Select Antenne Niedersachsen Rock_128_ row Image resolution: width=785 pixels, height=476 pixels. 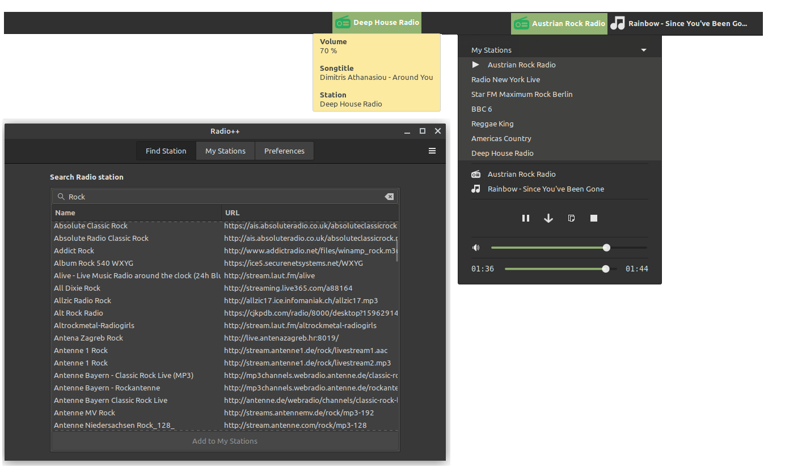pyautogui.click(x=225, y=425)
